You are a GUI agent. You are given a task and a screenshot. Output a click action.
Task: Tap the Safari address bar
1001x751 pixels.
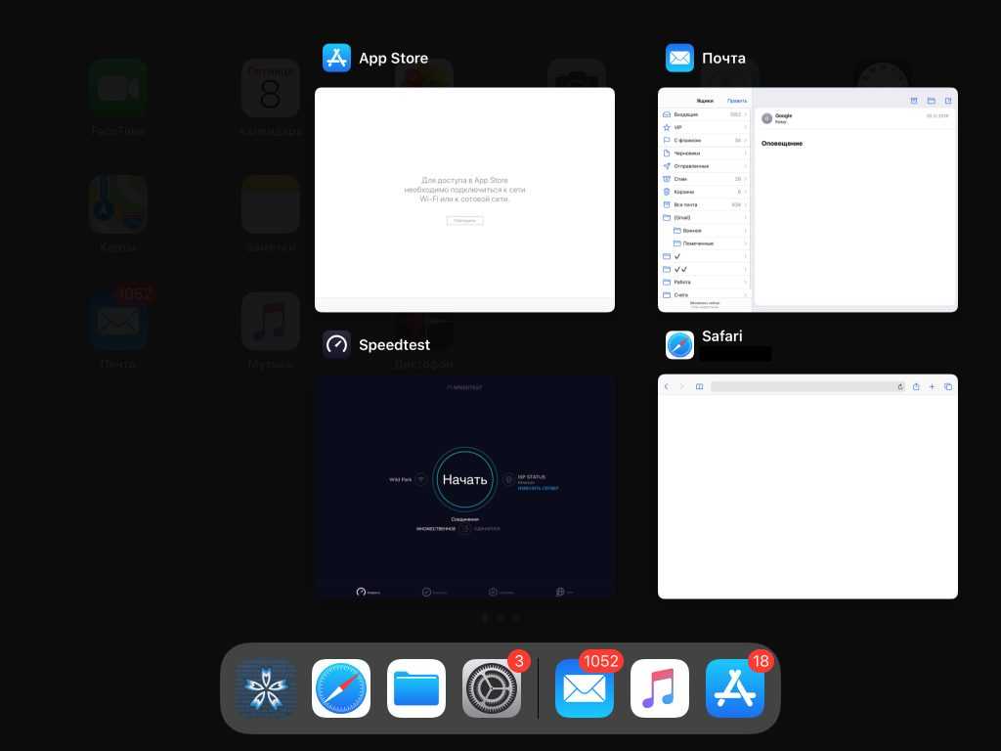[x=807, y=386]
